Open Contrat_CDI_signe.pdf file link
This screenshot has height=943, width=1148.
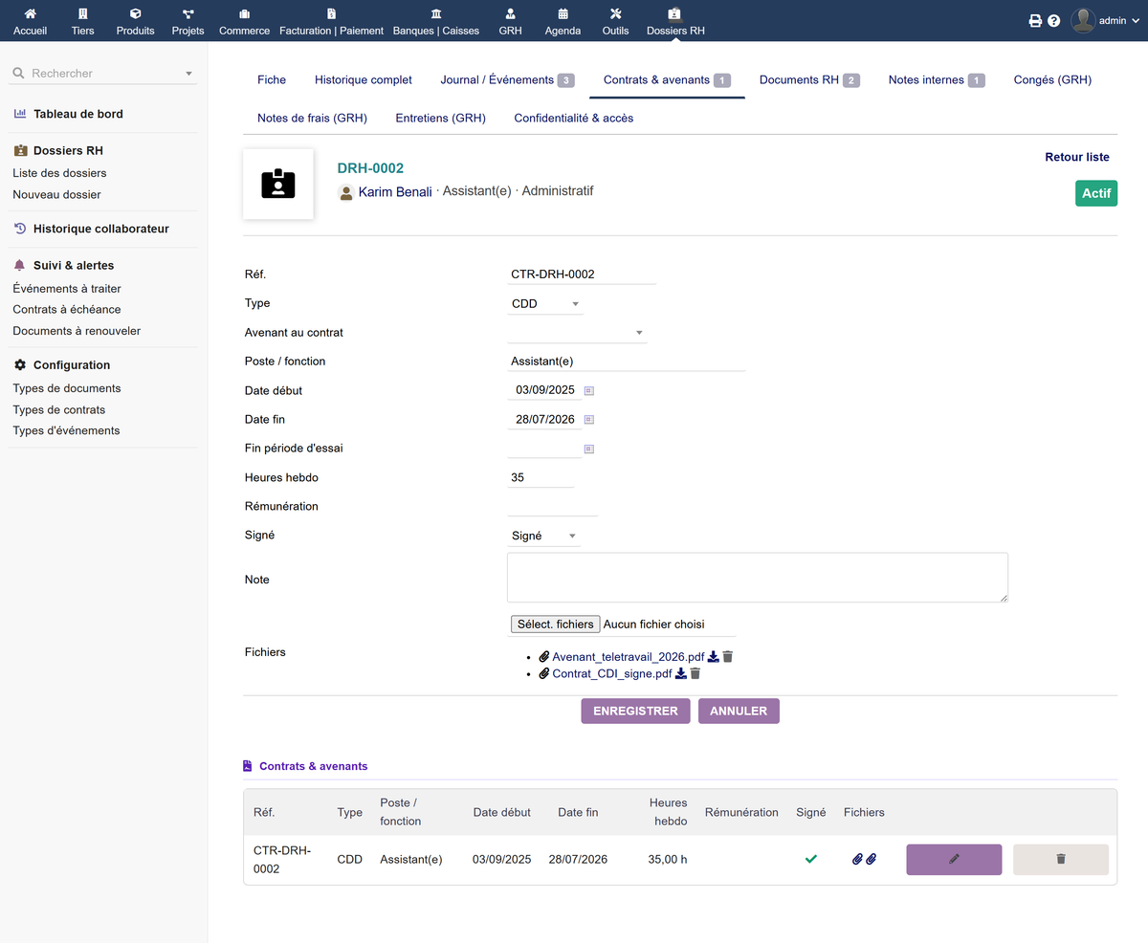[612, 673]
